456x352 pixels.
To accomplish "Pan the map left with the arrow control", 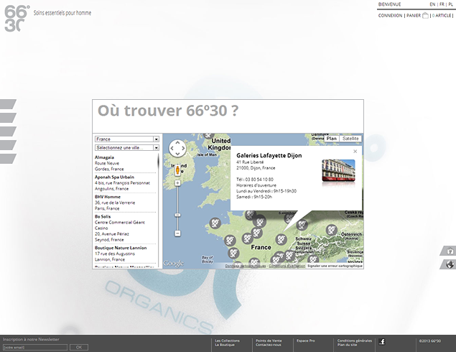I will pyautogui.click(x=172, y=149).
